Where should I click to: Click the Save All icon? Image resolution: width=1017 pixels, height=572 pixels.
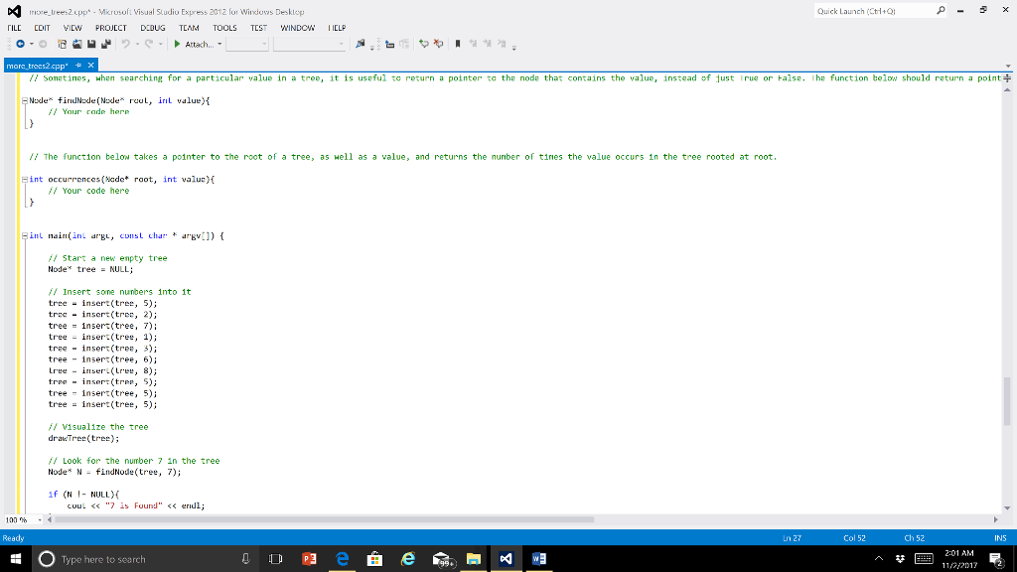pos(106,44)
